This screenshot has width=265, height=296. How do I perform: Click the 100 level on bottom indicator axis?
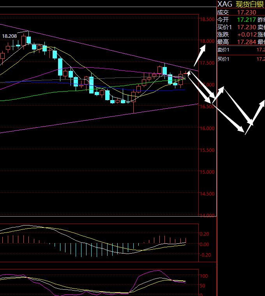click(x=204, y=276)
